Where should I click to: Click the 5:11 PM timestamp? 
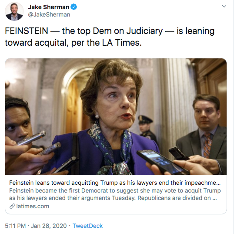(15, 226)
